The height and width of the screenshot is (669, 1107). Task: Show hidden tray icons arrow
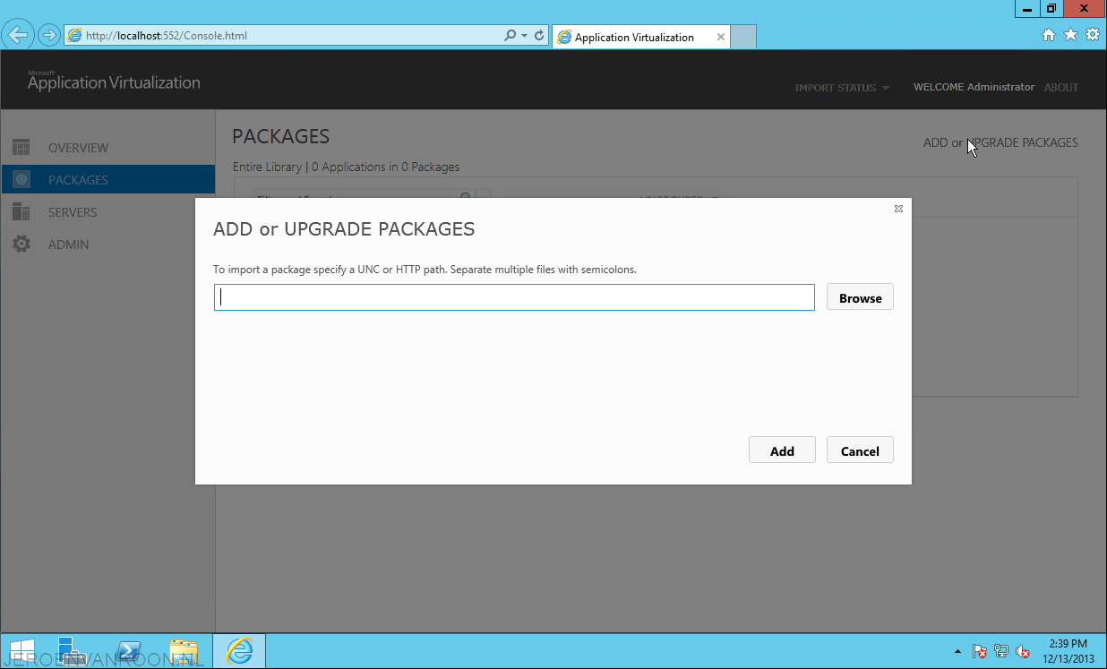pyautogui.click(x=957, y=651)
